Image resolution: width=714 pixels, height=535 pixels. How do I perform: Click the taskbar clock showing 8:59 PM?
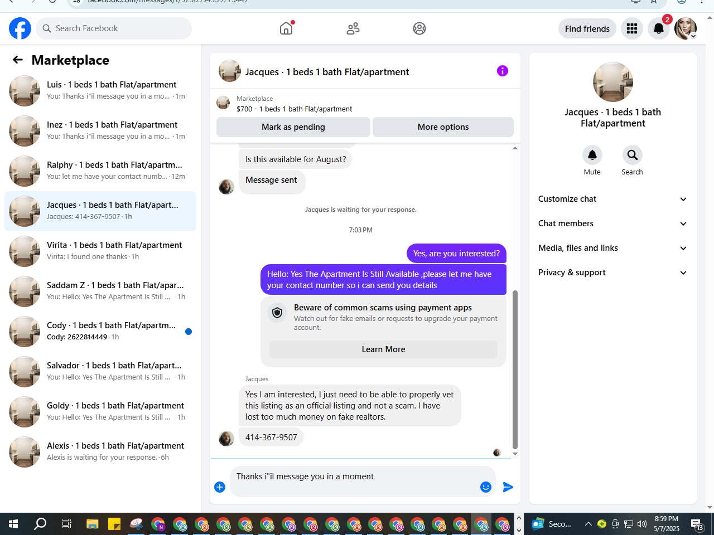tap(667, 524)
